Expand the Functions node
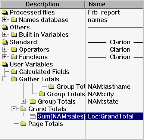The height and width of the screenshot is (140, 144). [x=4, y=57]
